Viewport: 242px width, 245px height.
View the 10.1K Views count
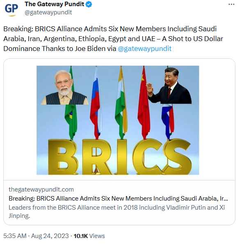pos(89,236)
